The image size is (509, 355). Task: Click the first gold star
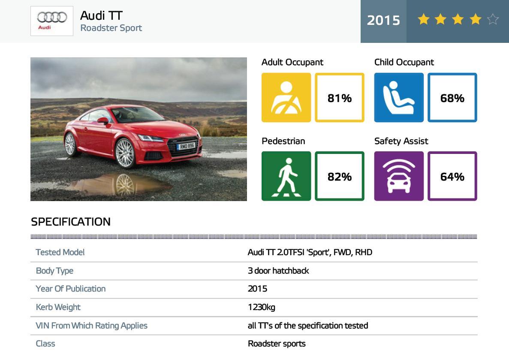pyautogui.click(x=424, y=19)
